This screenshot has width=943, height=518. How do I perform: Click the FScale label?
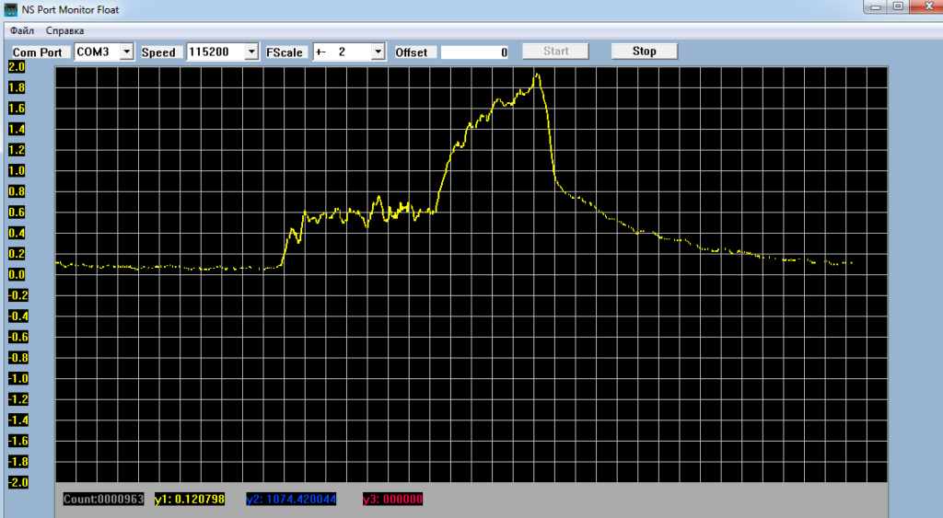point(285,52)
